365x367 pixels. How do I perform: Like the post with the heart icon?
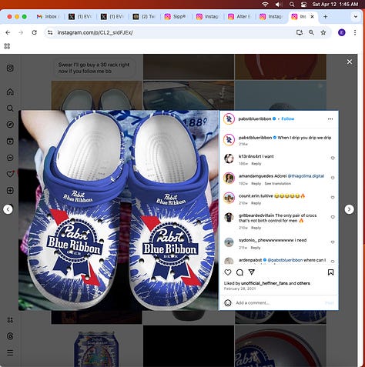(228, 272)
